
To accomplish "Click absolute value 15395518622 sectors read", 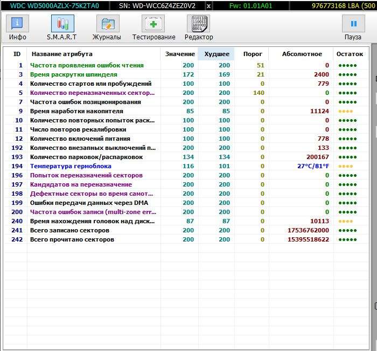I will (308, 239).
